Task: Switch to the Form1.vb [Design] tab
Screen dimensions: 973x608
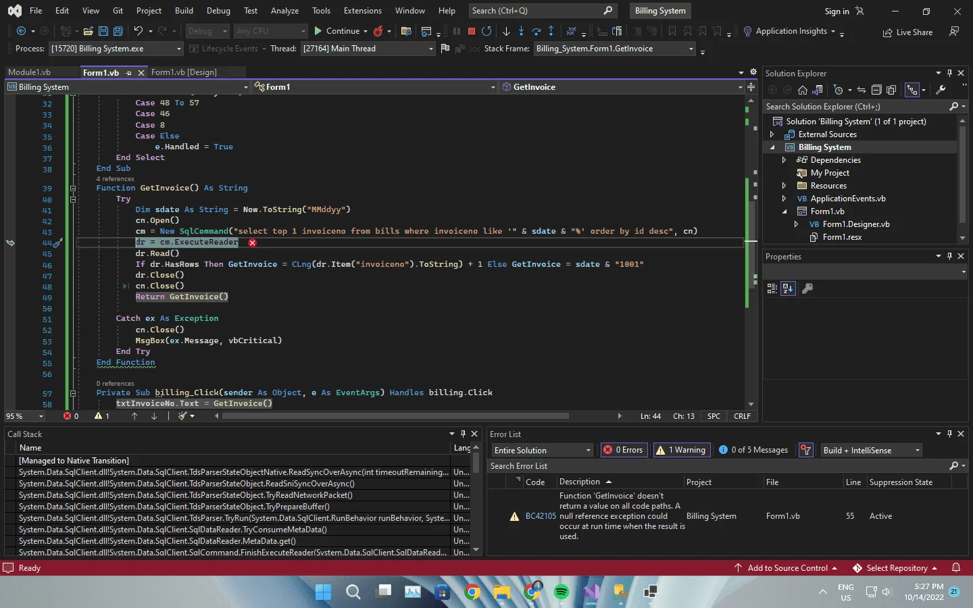Action: 184,72
